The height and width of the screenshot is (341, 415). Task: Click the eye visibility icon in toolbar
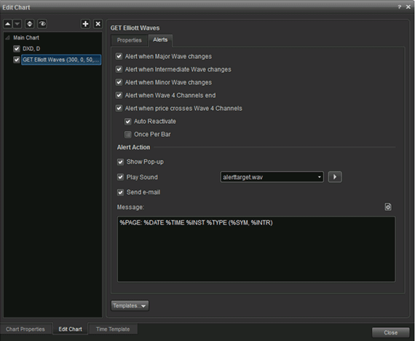pos(42,24)
